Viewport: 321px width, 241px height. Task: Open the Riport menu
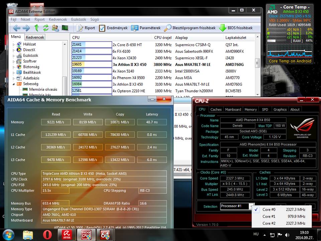tap(39, 19)
